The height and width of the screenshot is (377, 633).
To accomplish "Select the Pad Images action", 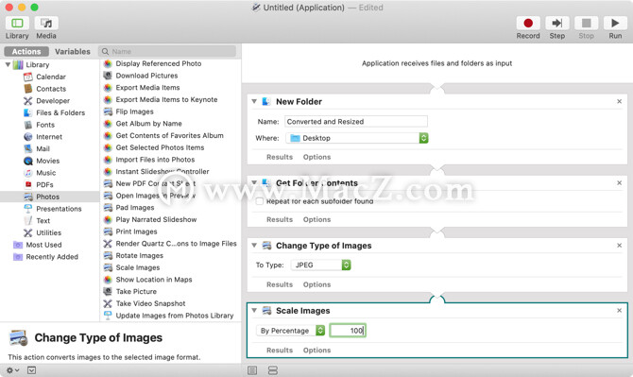I will [x=135, y=208].
